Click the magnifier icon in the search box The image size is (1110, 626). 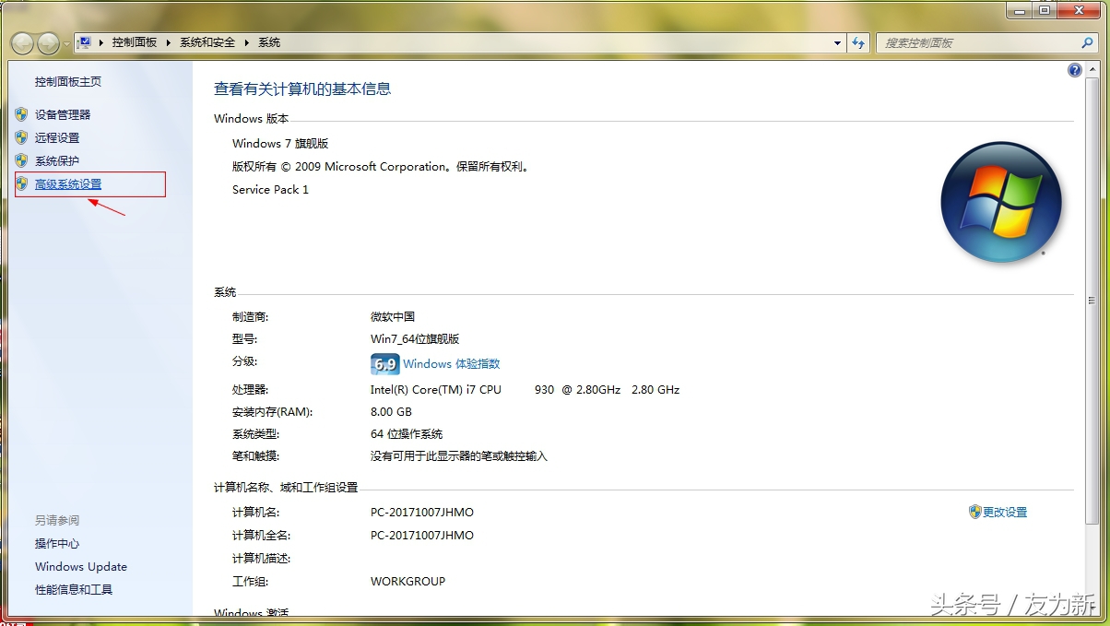coord(1088,42)
